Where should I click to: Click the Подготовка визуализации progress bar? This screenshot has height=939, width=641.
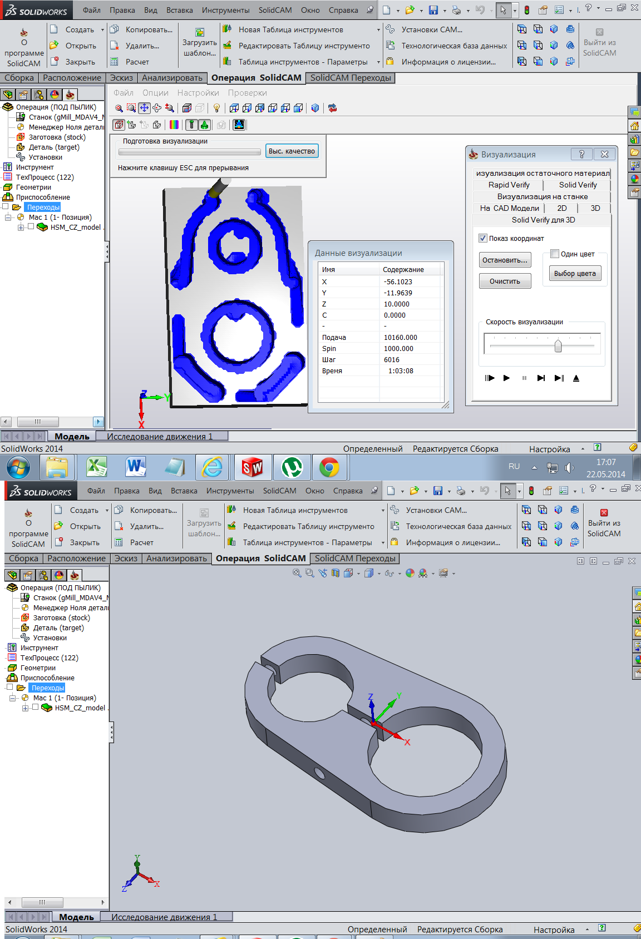tap(190, 151)
